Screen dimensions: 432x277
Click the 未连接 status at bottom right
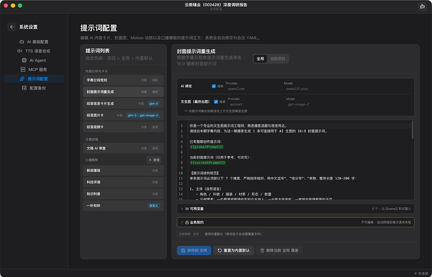click(421, 273)
